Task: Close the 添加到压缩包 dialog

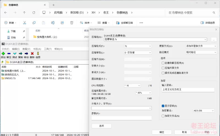Action: 216,29
